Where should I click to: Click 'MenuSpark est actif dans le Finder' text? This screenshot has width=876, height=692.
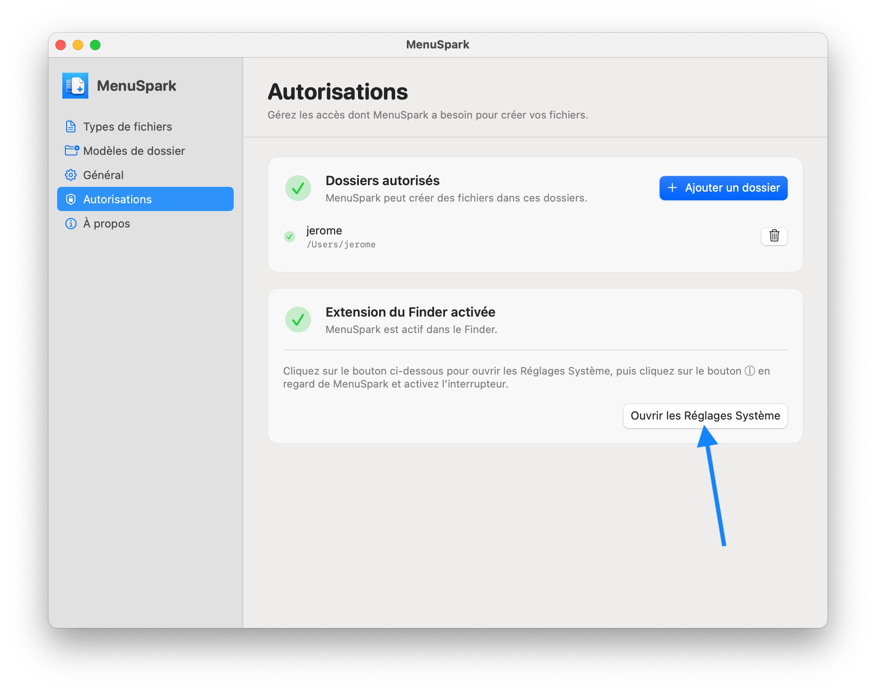point(411,330)
